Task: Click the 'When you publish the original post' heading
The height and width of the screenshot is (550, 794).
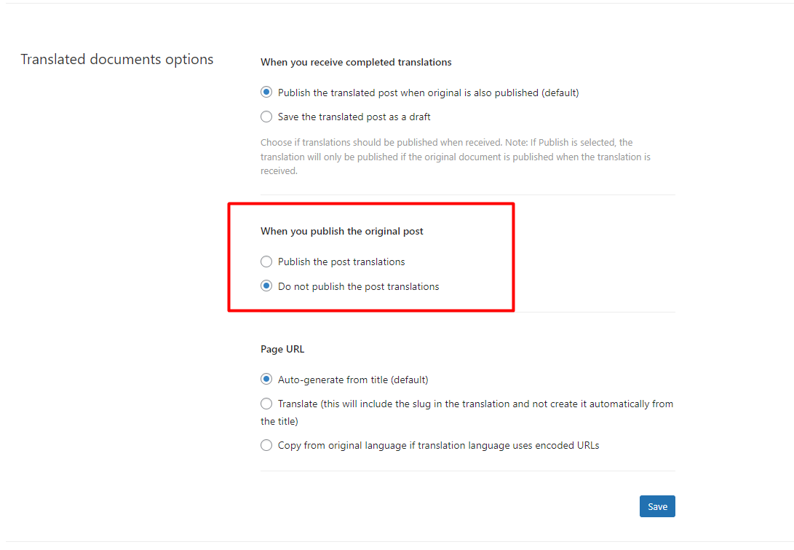Action: 342,231
